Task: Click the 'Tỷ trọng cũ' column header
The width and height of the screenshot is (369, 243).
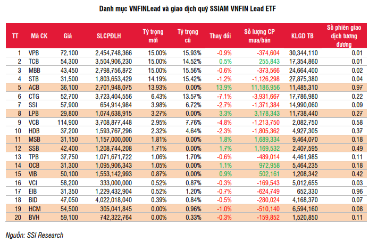Action: [x=188, y=36]
